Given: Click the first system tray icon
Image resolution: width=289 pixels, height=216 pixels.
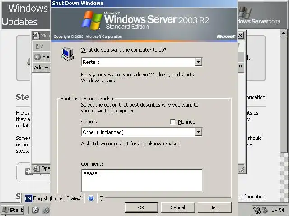Looking at the screenshot, I should pyautogui.click(x=257, y=210).
